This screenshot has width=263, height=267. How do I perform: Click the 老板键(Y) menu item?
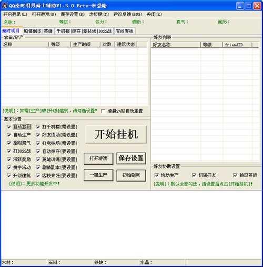(99, 14)
